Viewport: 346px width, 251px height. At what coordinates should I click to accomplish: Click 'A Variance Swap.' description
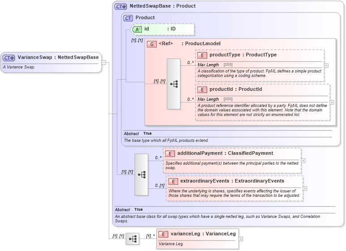click(x=19, y=67)
